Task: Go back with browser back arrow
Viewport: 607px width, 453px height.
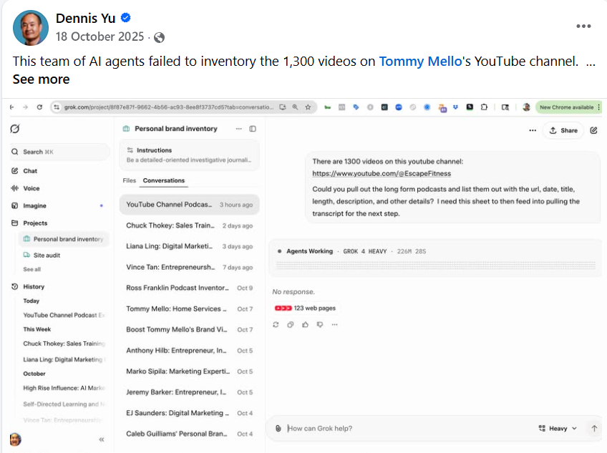Action: point(11,107)
